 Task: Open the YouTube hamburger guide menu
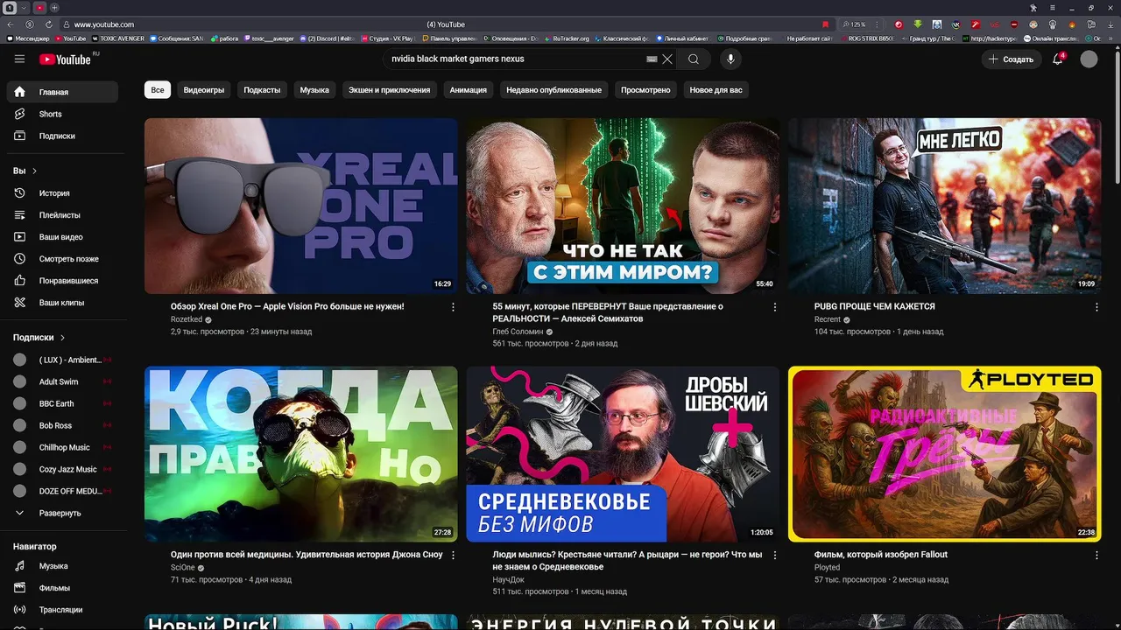(19, 59)
